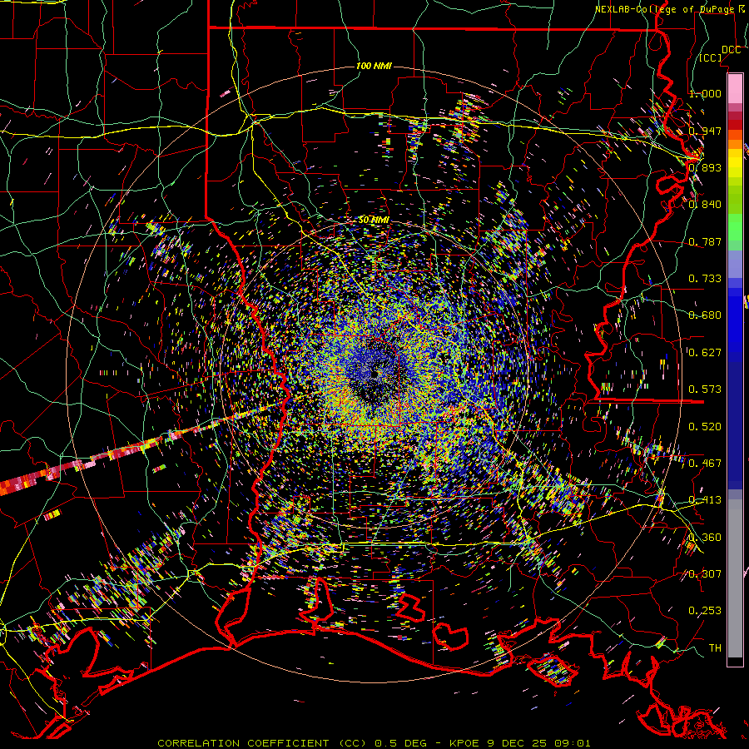
Task: Click the [CC] legend unit label
Action: (710, 57)
